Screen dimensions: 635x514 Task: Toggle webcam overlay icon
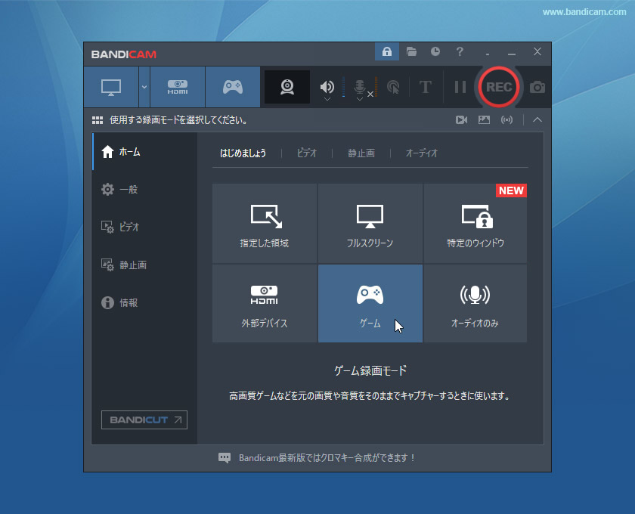tap(287, 87)
